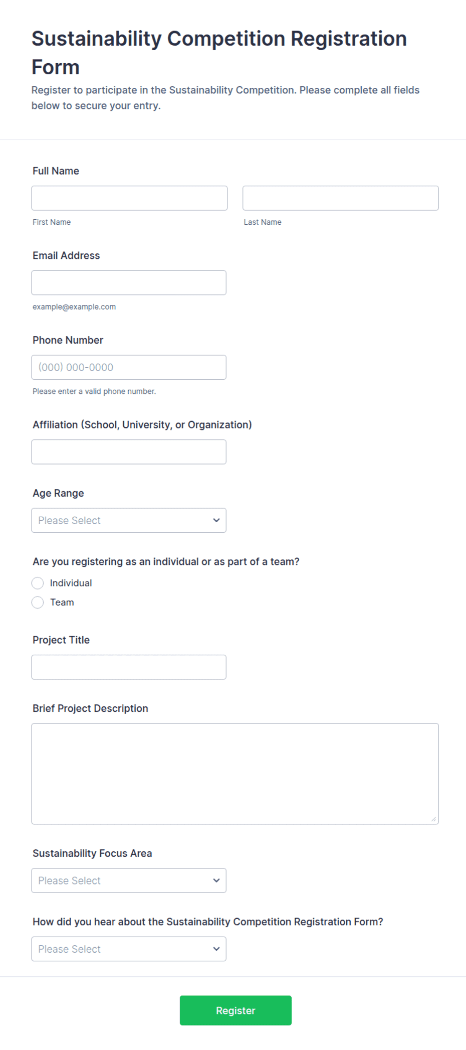Click the Project Title text field
Screen dimensions: 466x1050
(129, 667)
